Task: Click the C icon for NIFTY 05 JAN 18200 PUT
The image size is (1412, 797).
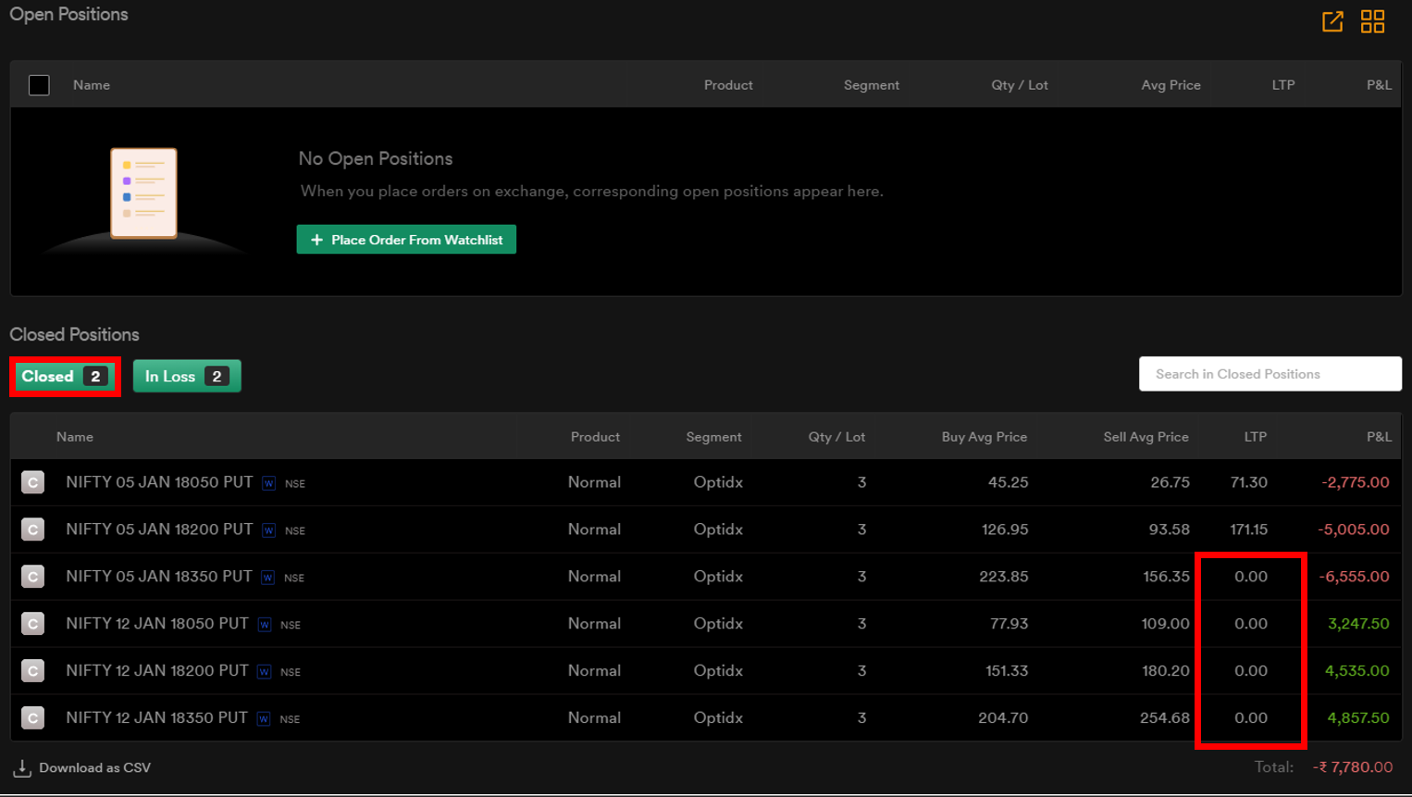Action: coord(33,529)
